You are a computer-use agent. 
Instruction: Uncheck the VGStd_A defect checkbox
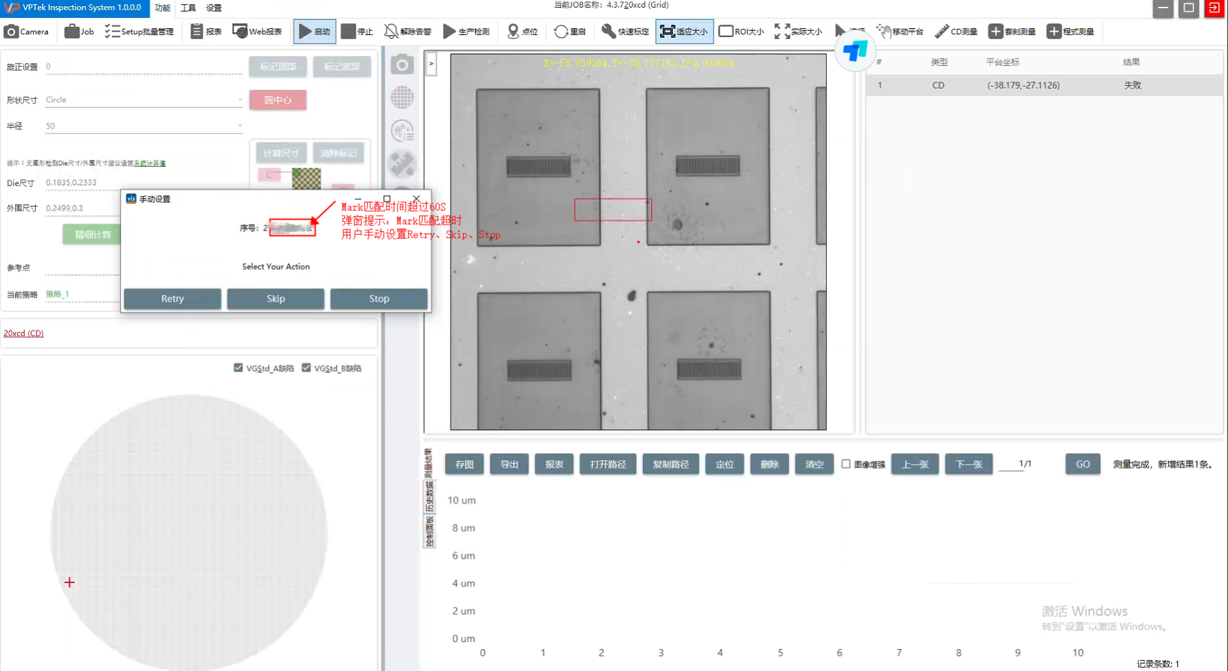click(238, 368)
